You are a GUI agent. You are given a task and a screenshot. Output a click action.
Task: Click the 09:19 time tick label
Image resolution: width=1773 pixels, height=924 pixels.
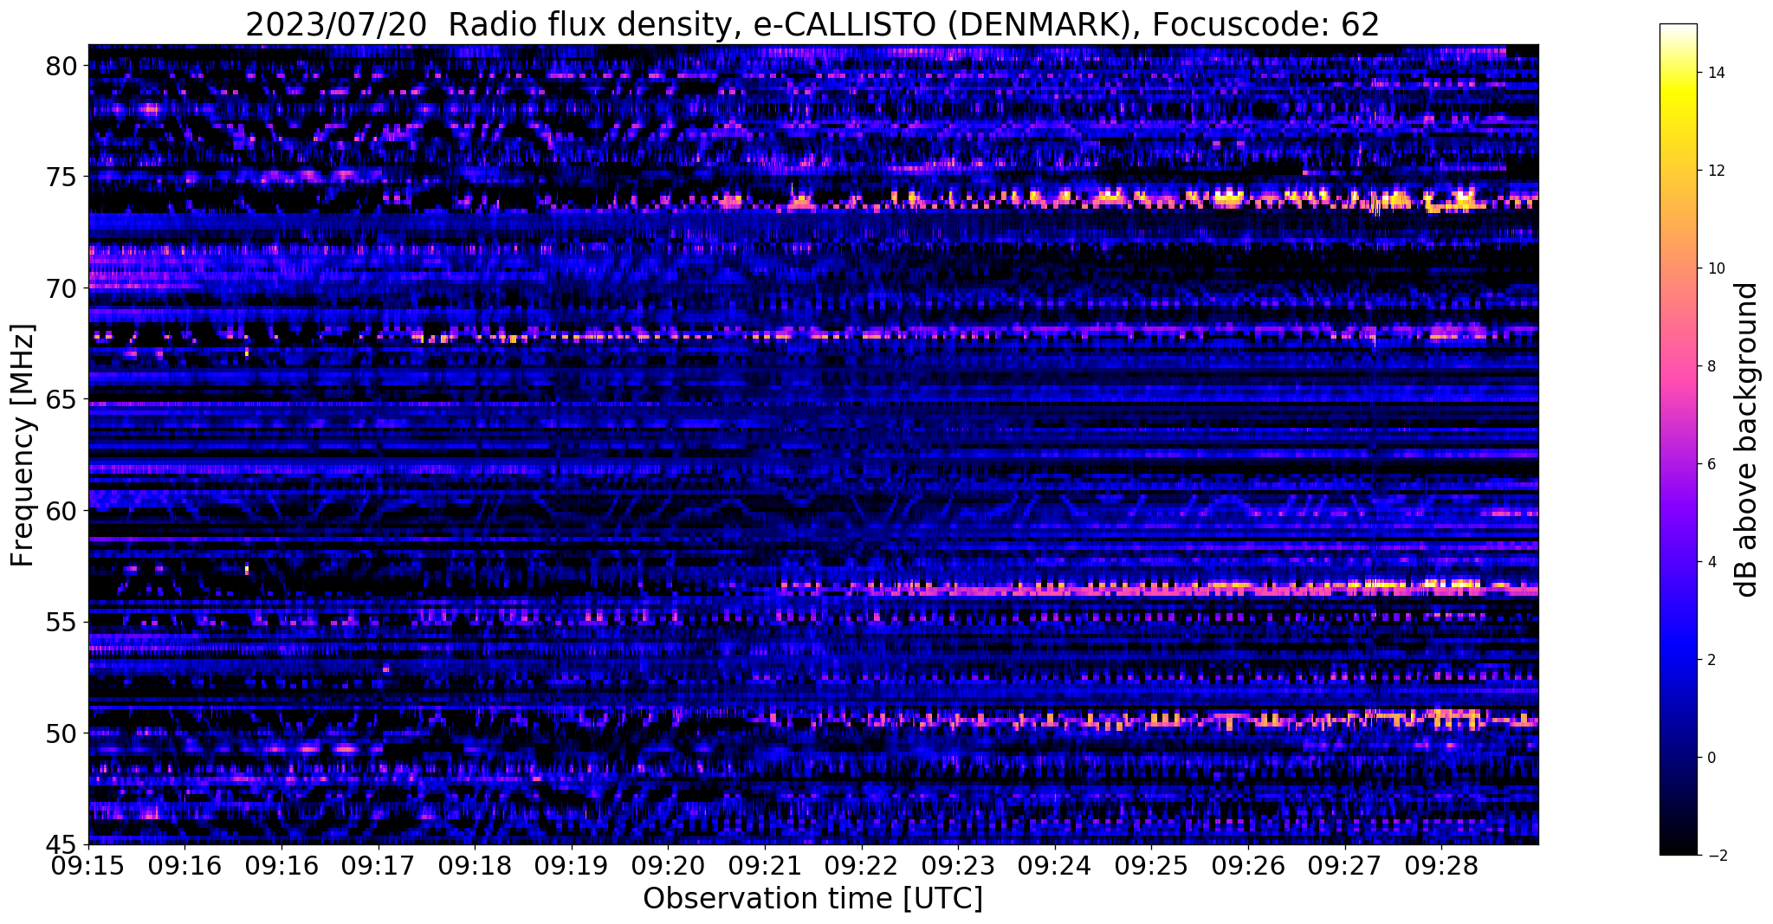(x=572, y=865)
